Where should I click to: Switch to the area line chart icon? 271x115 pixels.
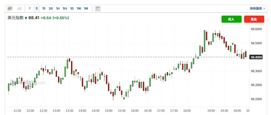click(19, 9)
